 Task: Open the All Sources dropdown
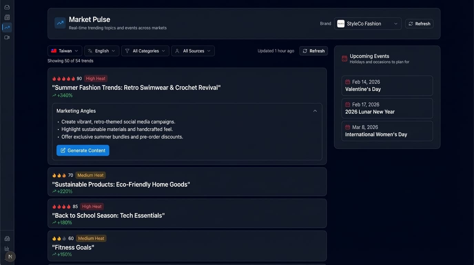pos(193,50)
